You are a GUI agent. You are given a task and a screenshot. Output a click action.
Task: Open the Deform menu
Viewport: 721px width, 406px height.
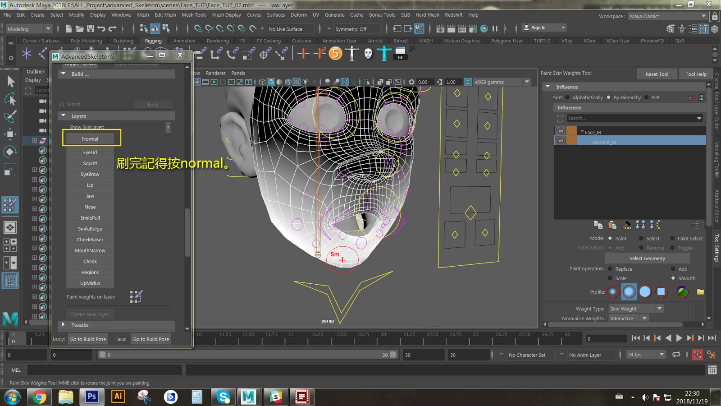(299, 14)
